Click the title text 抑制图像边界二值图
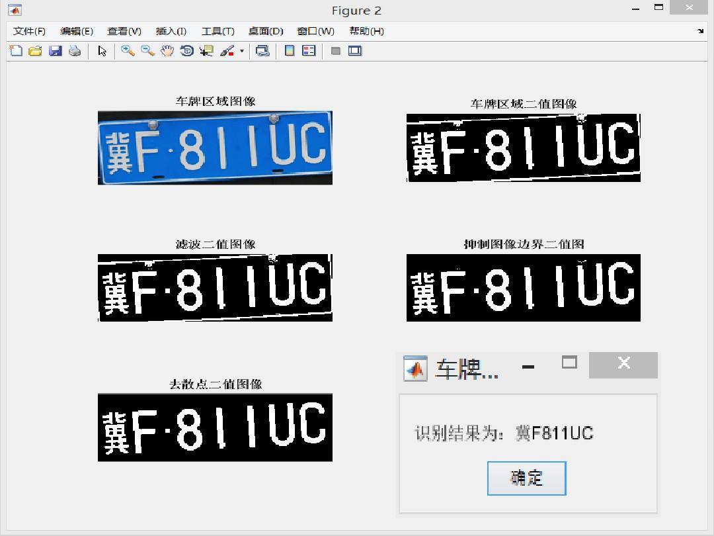 coord(524,244)
